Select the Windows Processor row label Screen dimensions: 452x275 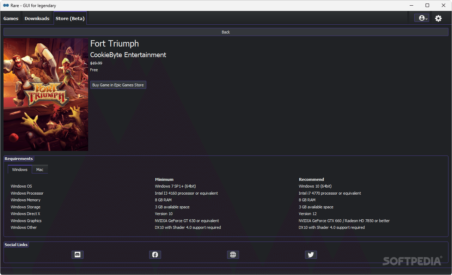tap(27, 193)
